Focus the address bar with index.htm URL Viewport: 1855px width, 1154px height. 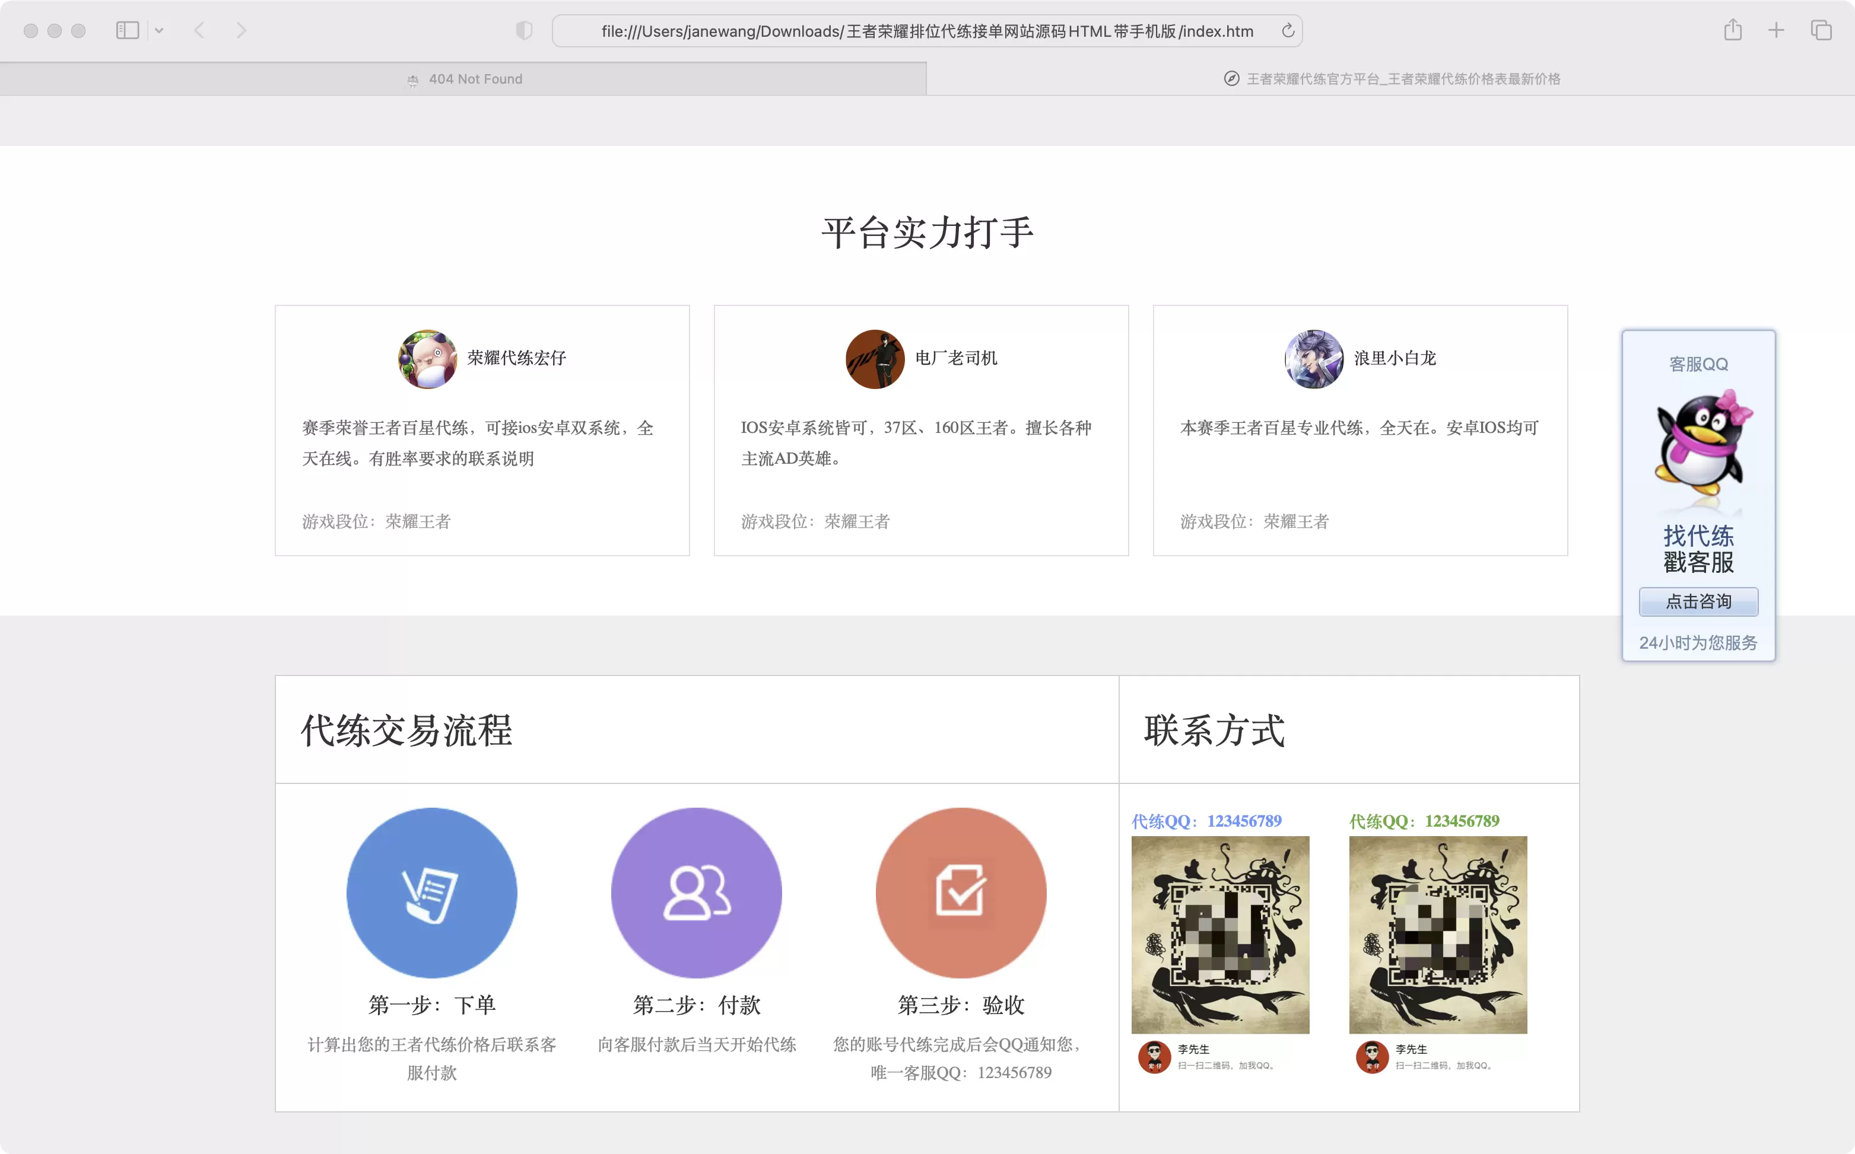927,31
